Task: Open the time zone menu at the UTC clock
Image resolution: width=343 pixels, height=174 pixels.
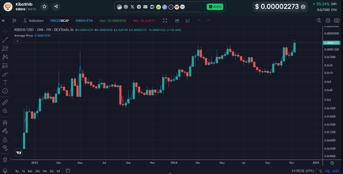Action: [x=303, y=171]
